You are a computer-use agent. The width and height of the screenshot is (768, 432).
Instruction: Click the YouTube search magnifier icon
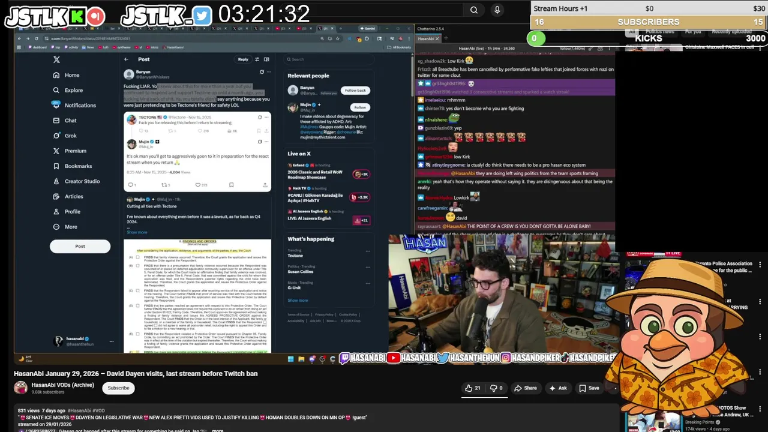(474, 10)
